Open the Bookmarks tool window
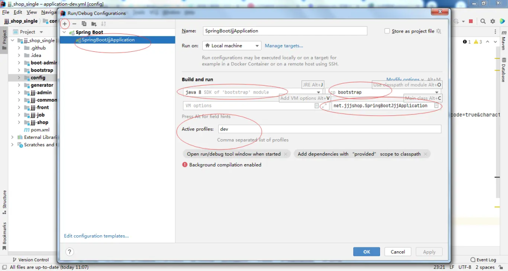 point(5,236)
